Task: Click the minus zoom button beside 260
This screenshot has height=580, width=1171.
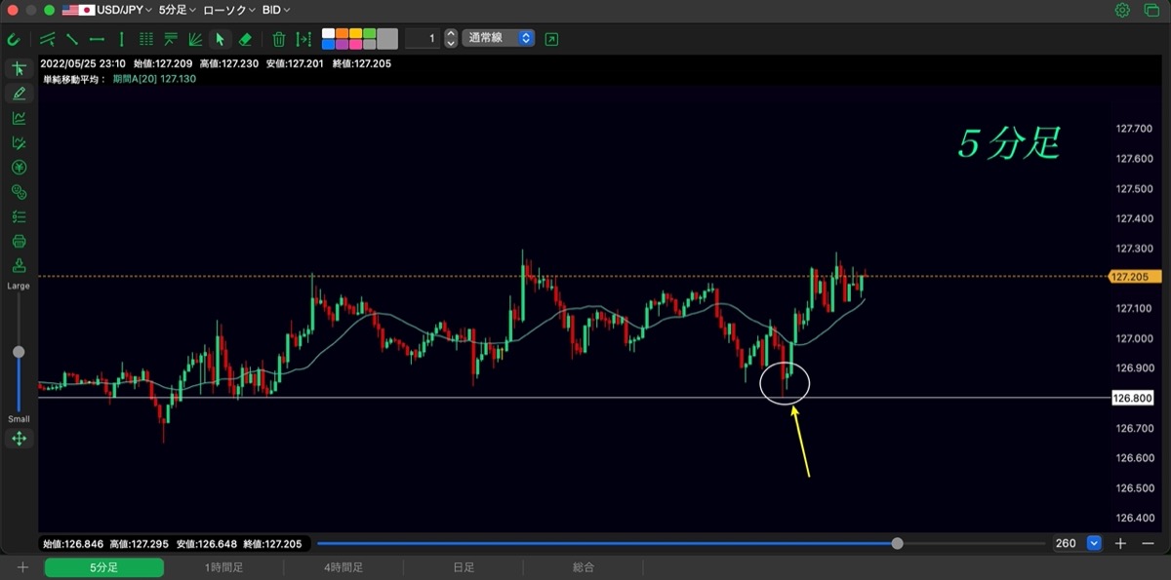Action: tap(1148, 543)
